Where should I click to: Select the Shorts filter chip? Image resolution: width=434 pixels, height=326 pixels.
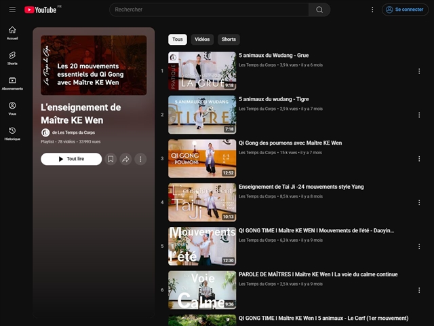click(x=229, y=39)
